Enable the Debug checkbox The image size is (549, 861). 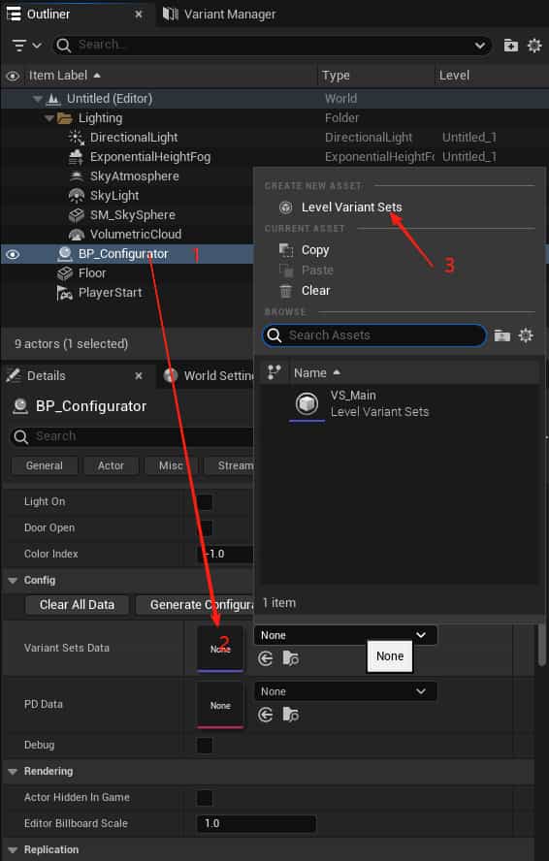point(205,746)
